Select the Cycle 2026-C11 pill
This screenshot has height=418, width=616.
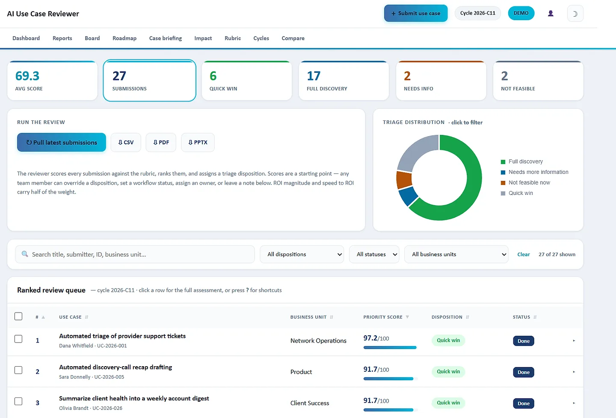coord(477,13)
